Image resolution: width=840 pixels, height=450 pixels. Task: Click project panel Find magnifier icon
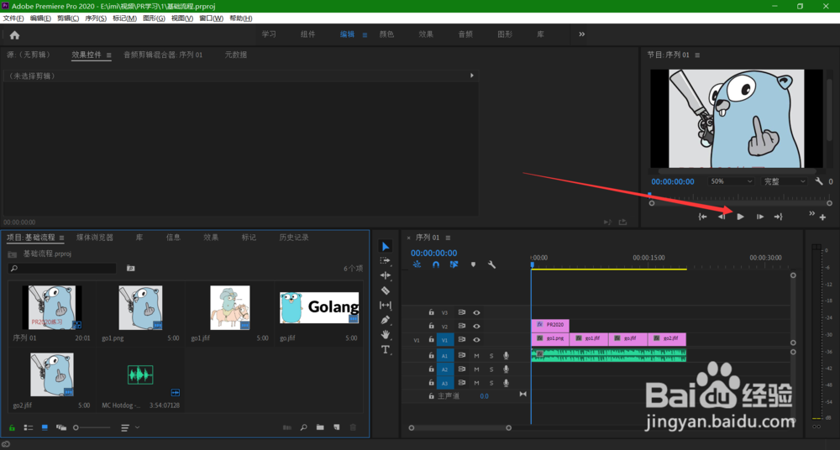pyautogui.click(x=303, y=427)
